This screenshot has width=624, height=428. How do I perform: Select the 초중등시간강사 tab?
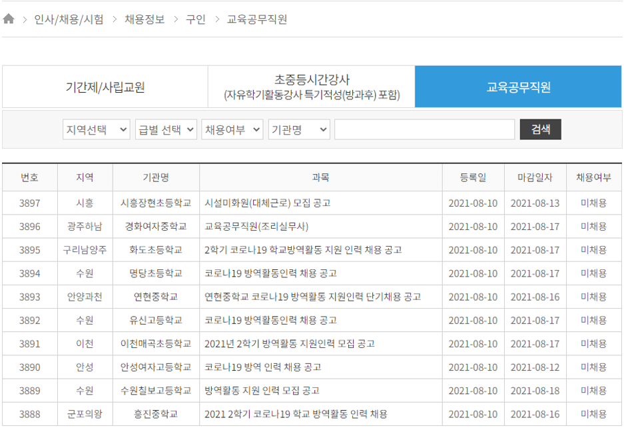(312, 87)
